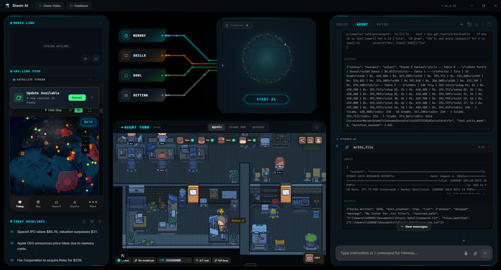Open the Agent Town chat button
The width and height of the screenshot is (501, 270).
pos(313,258)
